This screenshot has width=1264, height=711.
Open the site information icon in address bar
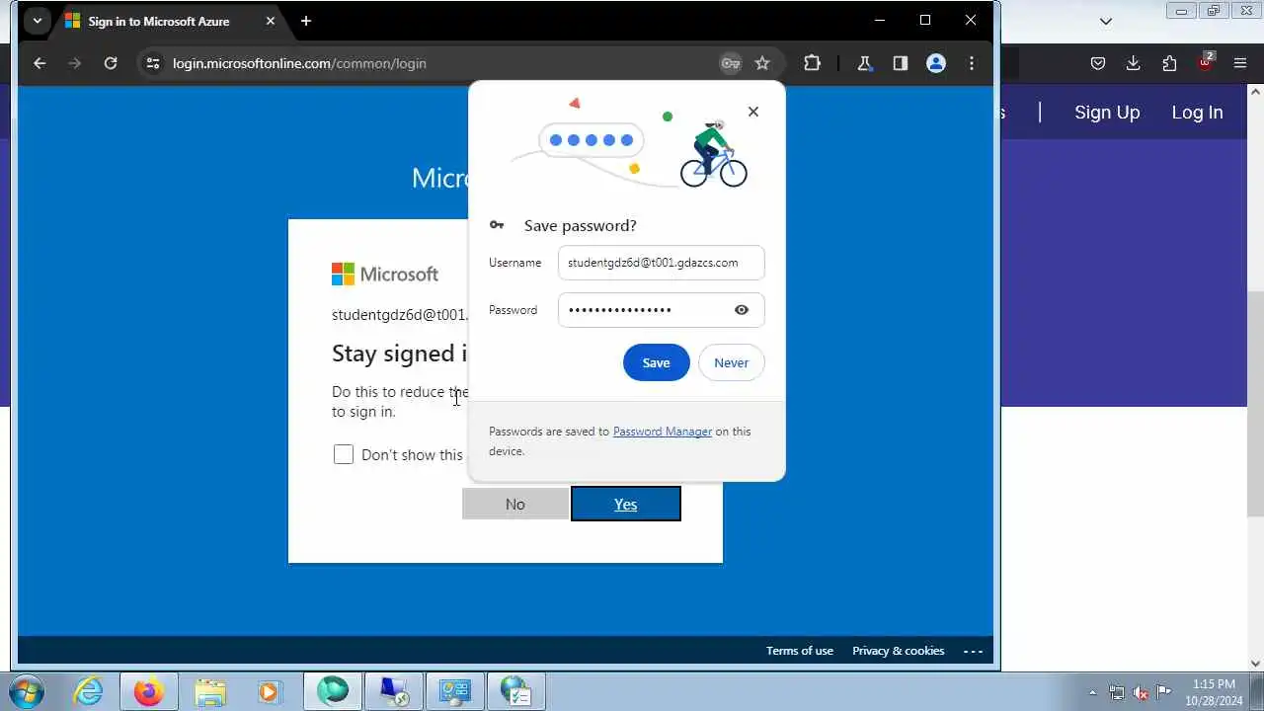pyautogui.click(x=152, y=63)
